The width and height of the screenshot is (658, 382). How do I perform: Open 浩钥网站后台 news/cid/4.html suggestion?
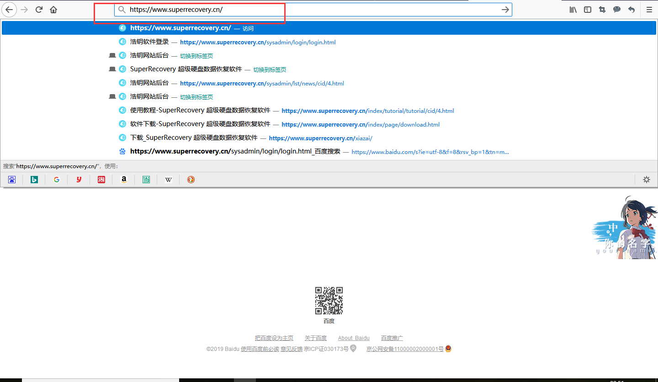click(329, 83)
